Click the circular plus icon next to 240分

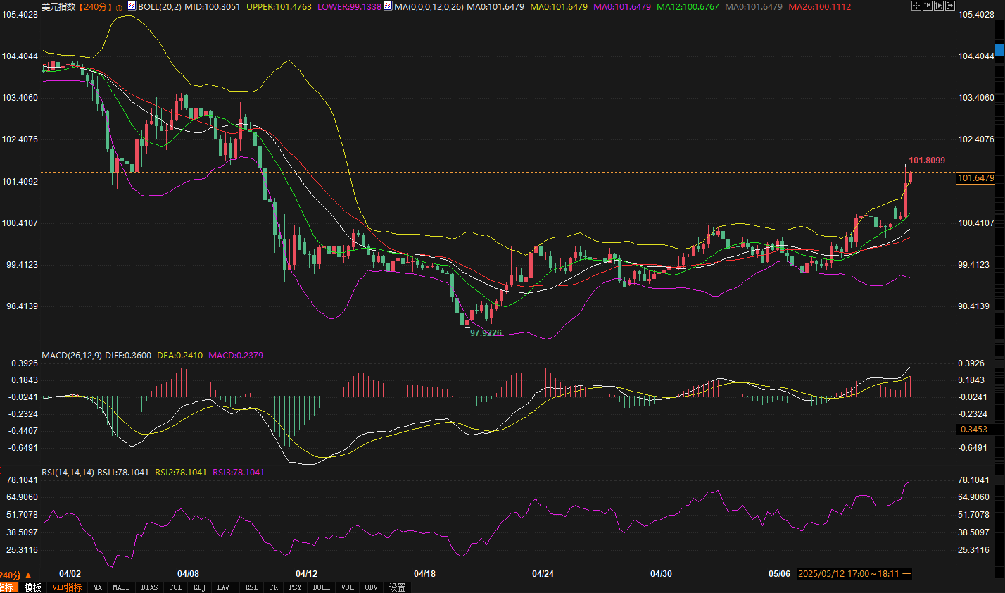click(x=119, y=6)
